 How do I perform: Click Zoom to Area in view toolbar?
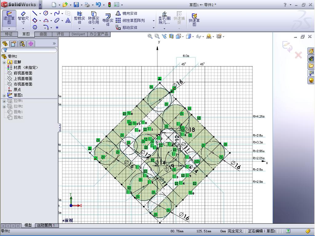157,36
